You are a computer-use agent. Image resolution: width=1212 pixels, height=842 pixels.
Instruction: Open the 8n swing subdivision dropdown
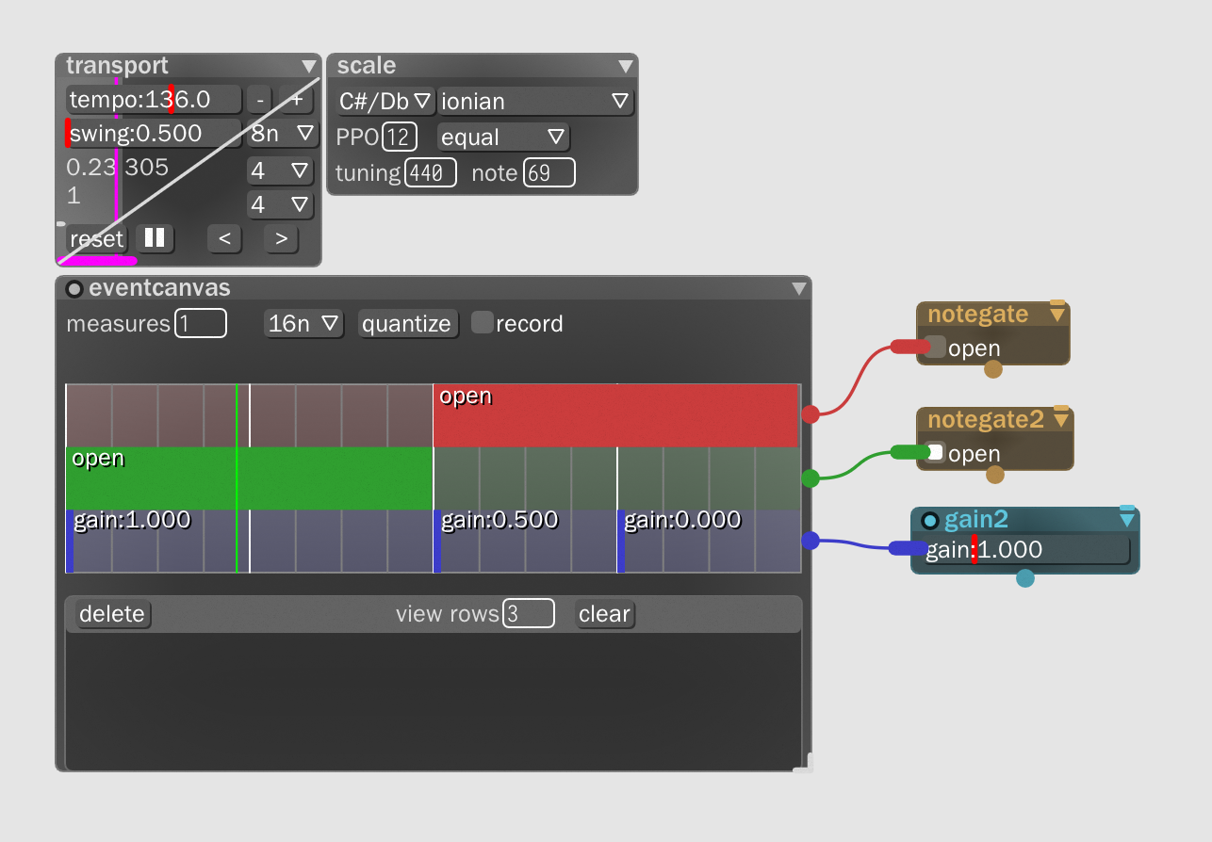tap(282, 133)
